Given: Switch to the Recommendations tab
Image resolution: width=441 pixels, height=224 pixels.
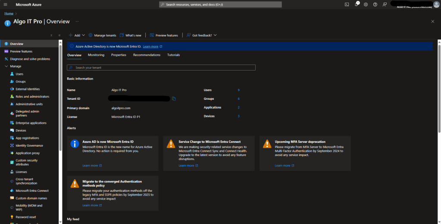Looking at the screenshot, I should click(147, 55).
